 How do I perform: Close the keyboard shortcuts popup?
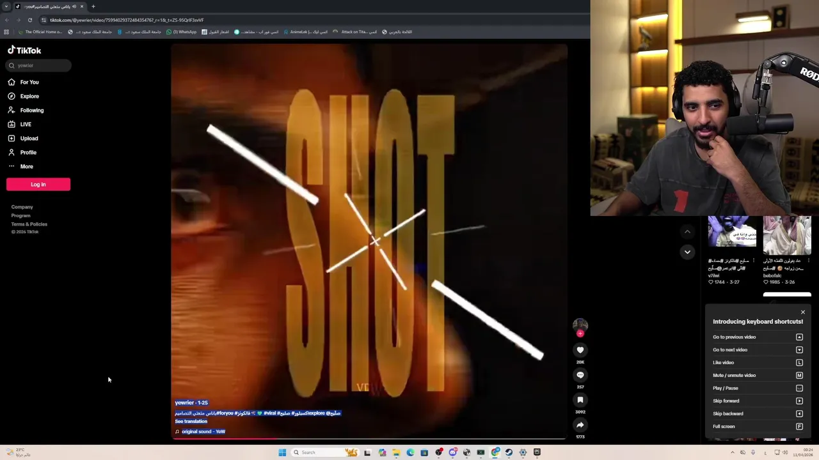tap(803, 312)
